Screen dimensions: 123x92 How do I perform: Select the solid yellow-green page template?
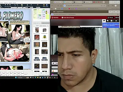(47, 17)
